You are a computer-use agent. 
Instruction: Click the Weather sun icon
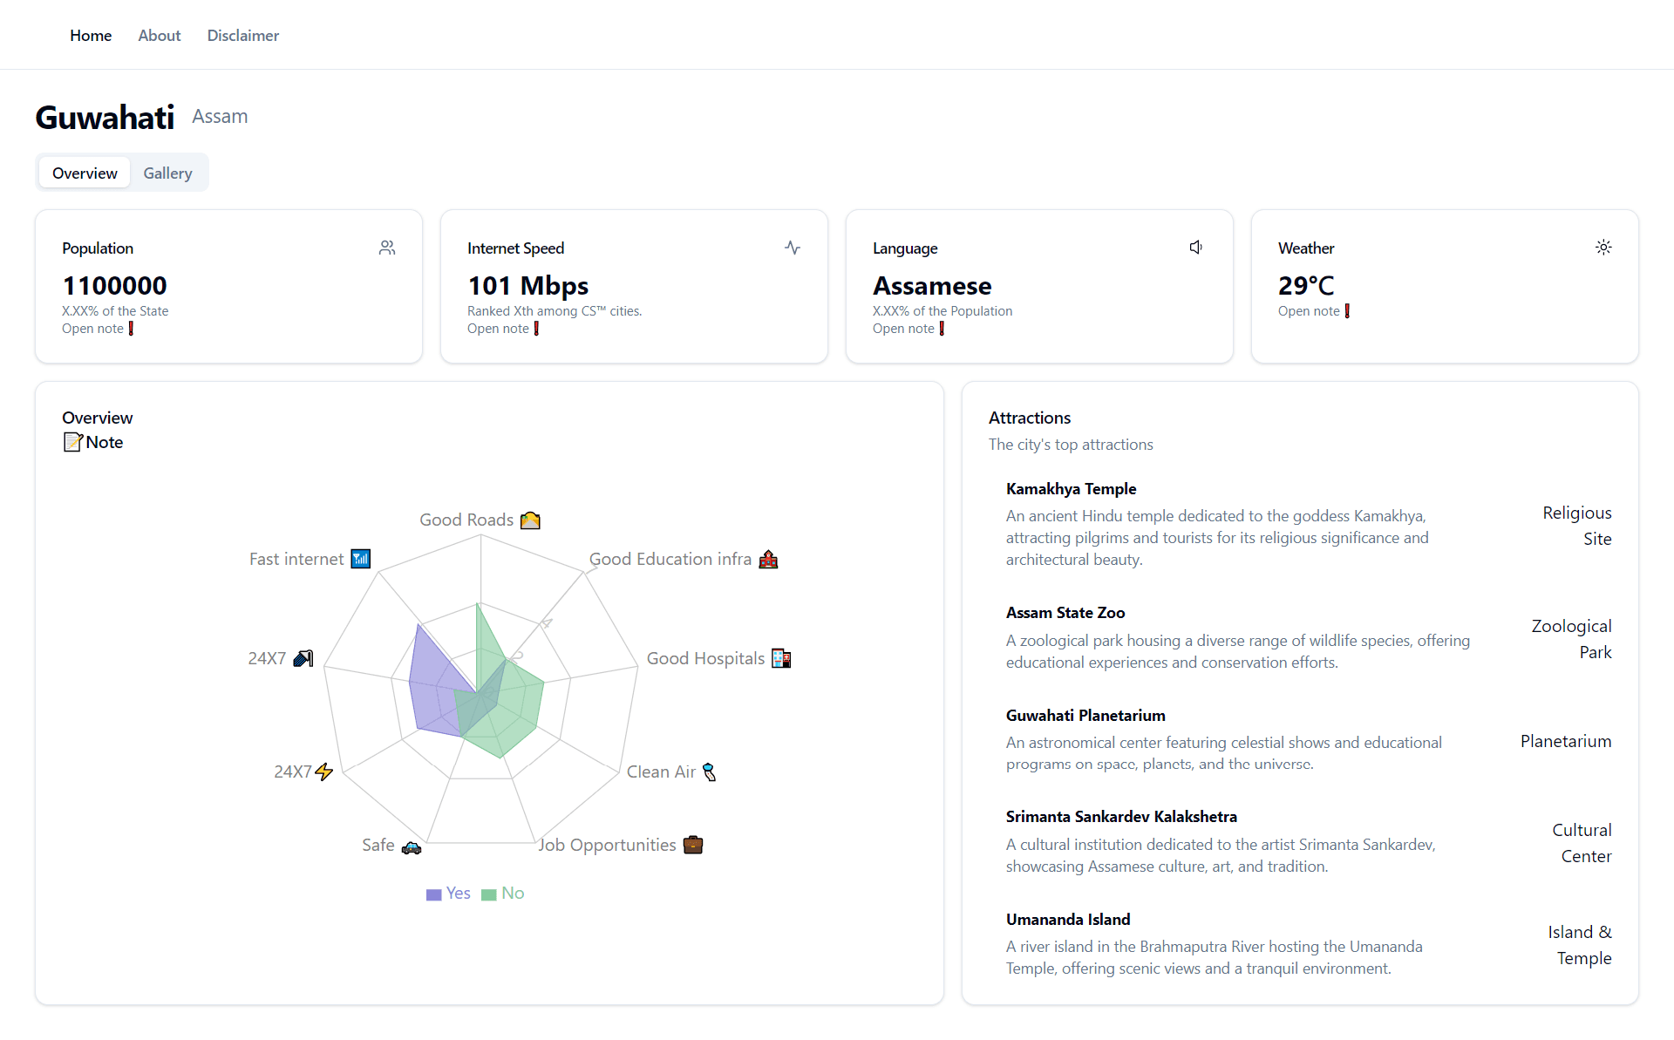coord(1603,248)
